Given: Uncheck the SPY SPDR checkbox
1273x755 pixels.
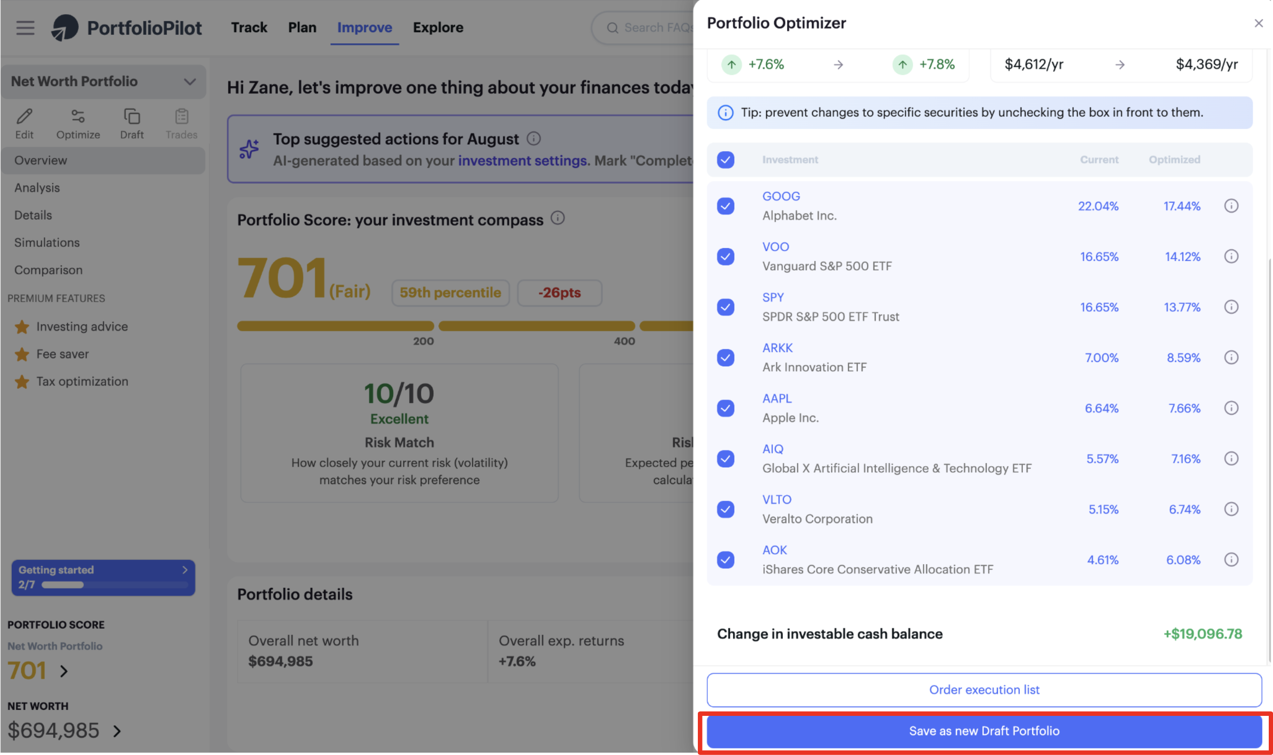Looking at the screenshot, I should (725, 307).
